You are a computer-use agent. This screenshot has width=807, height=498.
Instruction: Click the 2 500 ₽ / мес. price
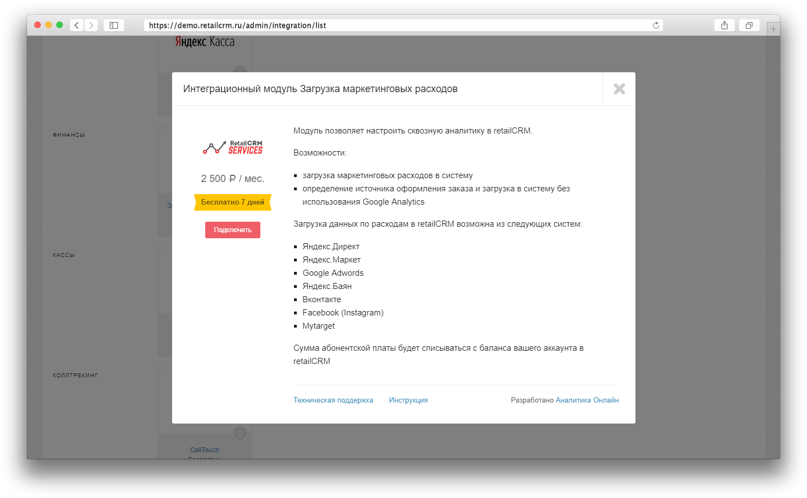pos(233,179)
